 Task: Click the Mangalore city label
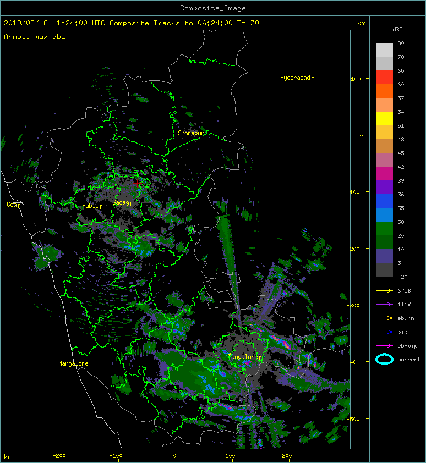coord(74,363)
